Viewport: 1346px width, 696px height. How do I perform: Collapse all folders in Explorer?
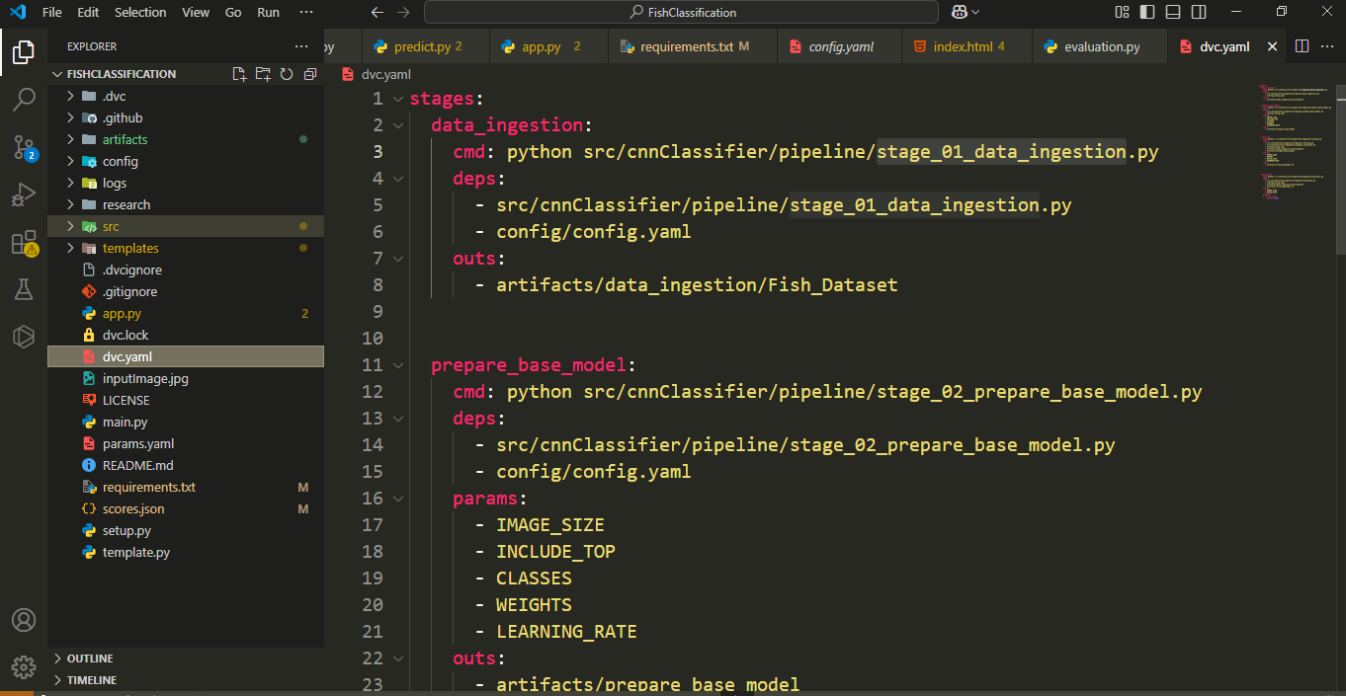click(309, 74)
